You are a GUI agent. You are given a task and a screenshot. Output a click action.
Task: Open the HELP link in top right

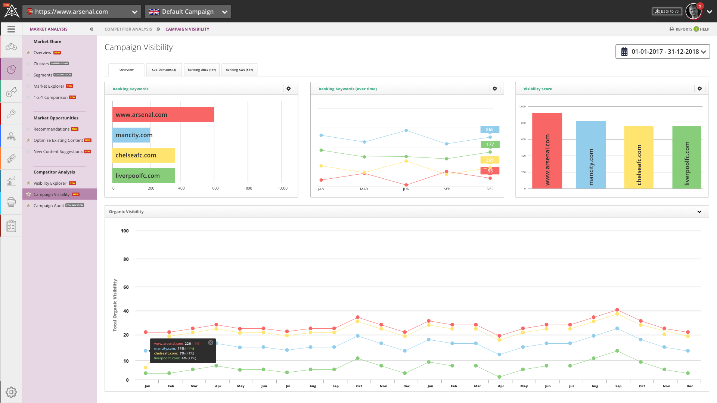point(704,29)
